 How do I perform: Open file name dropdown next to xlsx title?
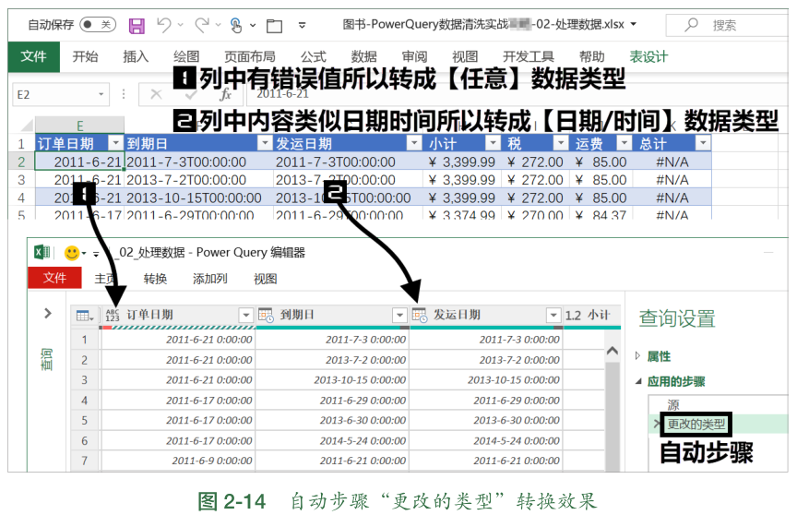[634, 24]
